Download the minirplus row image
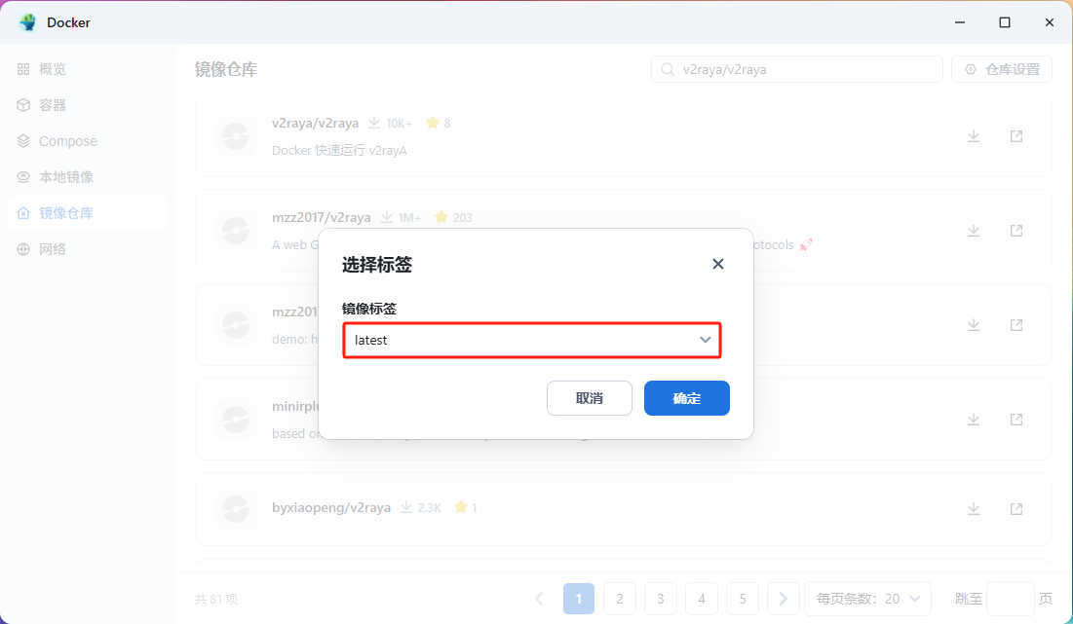The width and height of the screenshot is (1073, 624). (x=973, y=420)
